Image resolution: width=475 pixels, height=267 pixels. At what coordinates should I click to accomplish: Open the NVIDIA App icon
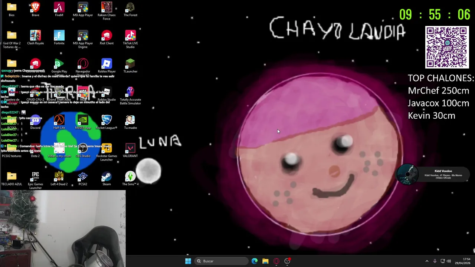[x=83, y=122]
